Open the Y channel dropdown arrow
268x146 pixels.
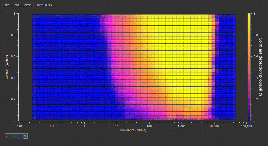[25, 136]
